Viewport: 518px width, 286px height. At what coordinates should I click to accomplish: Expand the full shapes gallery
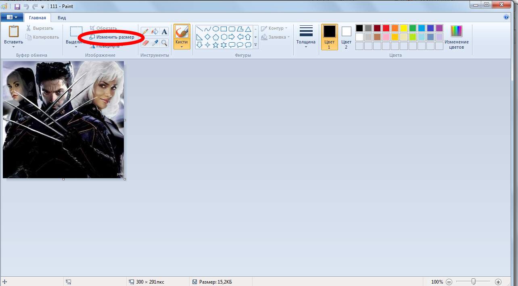(255, 45)
